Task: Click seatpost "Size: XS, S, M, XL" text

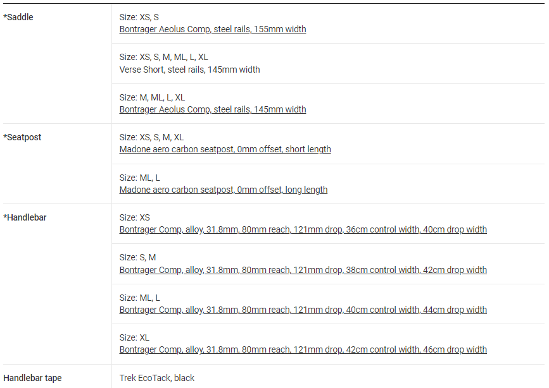Action: click(x=151, y=137)
